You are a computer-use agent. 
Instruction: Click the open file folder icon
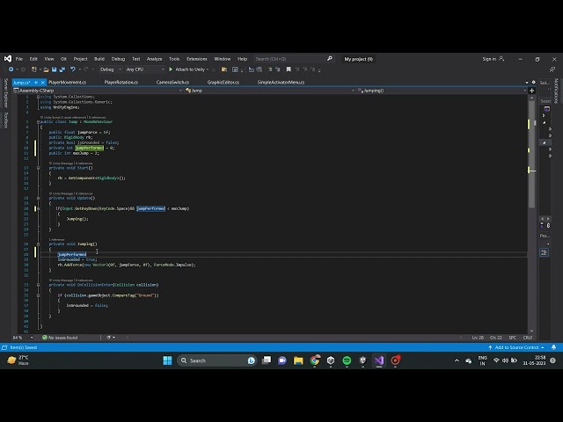pos(46,69)
